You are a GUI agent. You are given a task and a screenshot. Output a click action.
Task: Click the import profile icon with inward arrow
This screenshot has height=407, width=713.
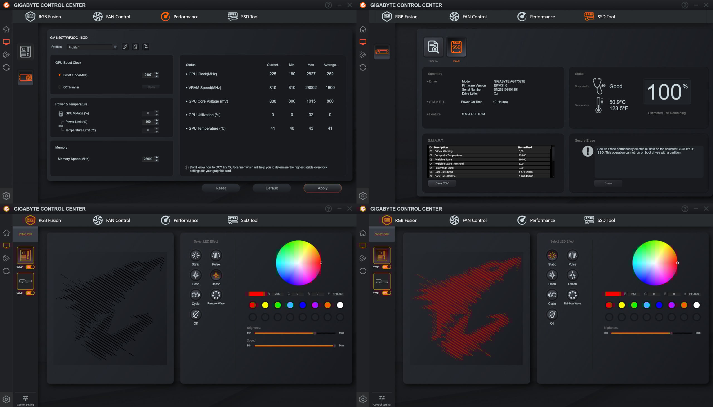(x=145, y=47)
